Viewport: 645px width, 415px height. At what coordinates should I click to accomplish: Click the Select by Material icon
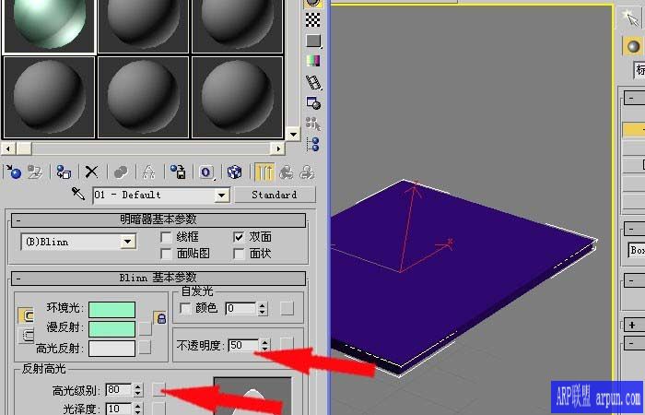click(x=313, y=123)
